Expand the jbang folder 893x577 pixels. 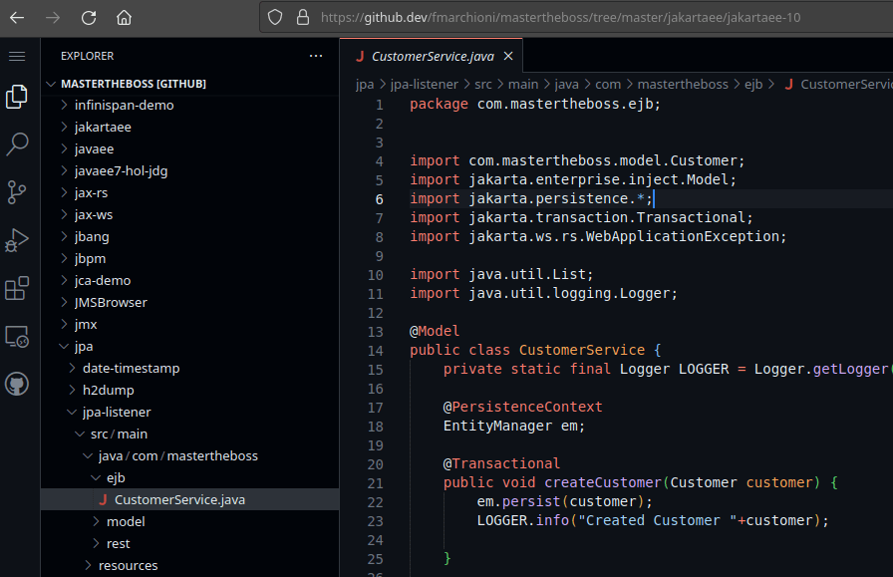190,237
